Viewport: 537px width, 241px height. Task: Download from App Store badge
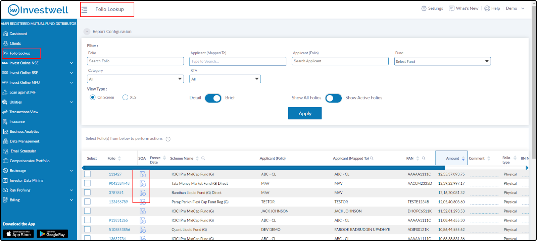(x=18, y=234)
